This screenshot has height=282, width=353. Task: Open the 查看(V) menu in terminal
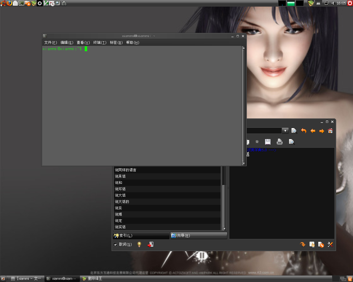point(83,42)
